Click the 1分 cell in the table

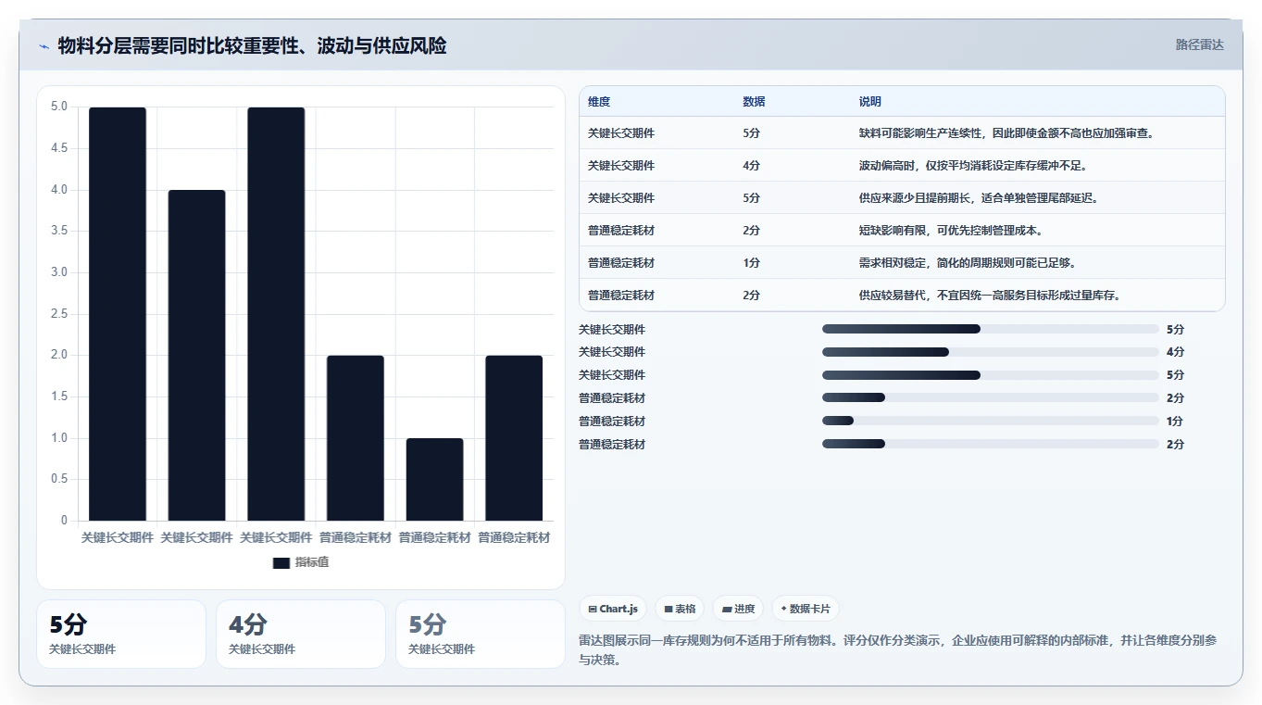coord(751,263)
